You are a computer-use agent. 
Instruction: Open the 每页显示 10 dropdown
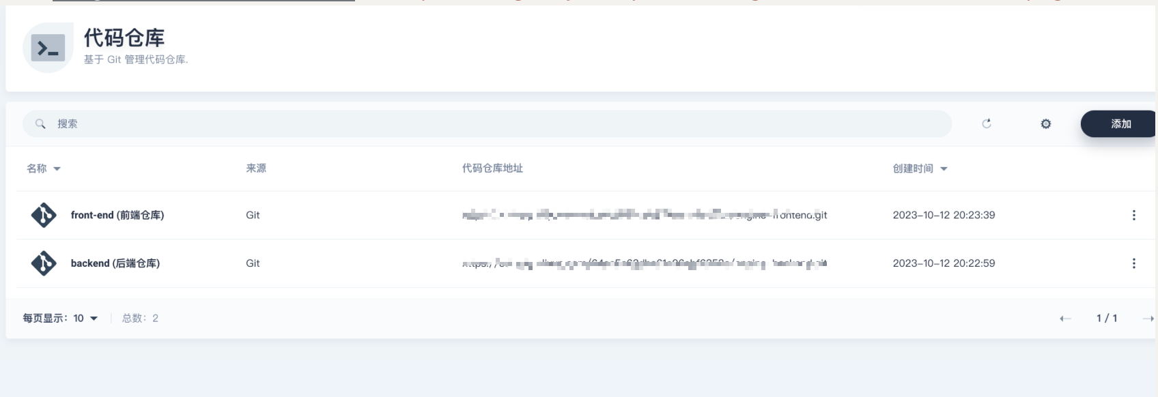(60, 318)
